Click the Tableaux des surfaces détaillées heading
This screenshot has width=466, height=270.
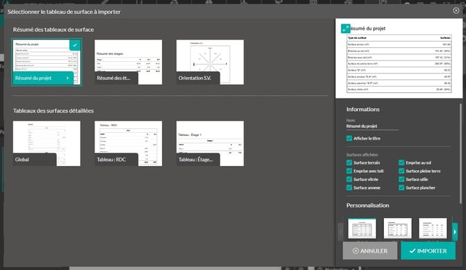pos(53,110)
